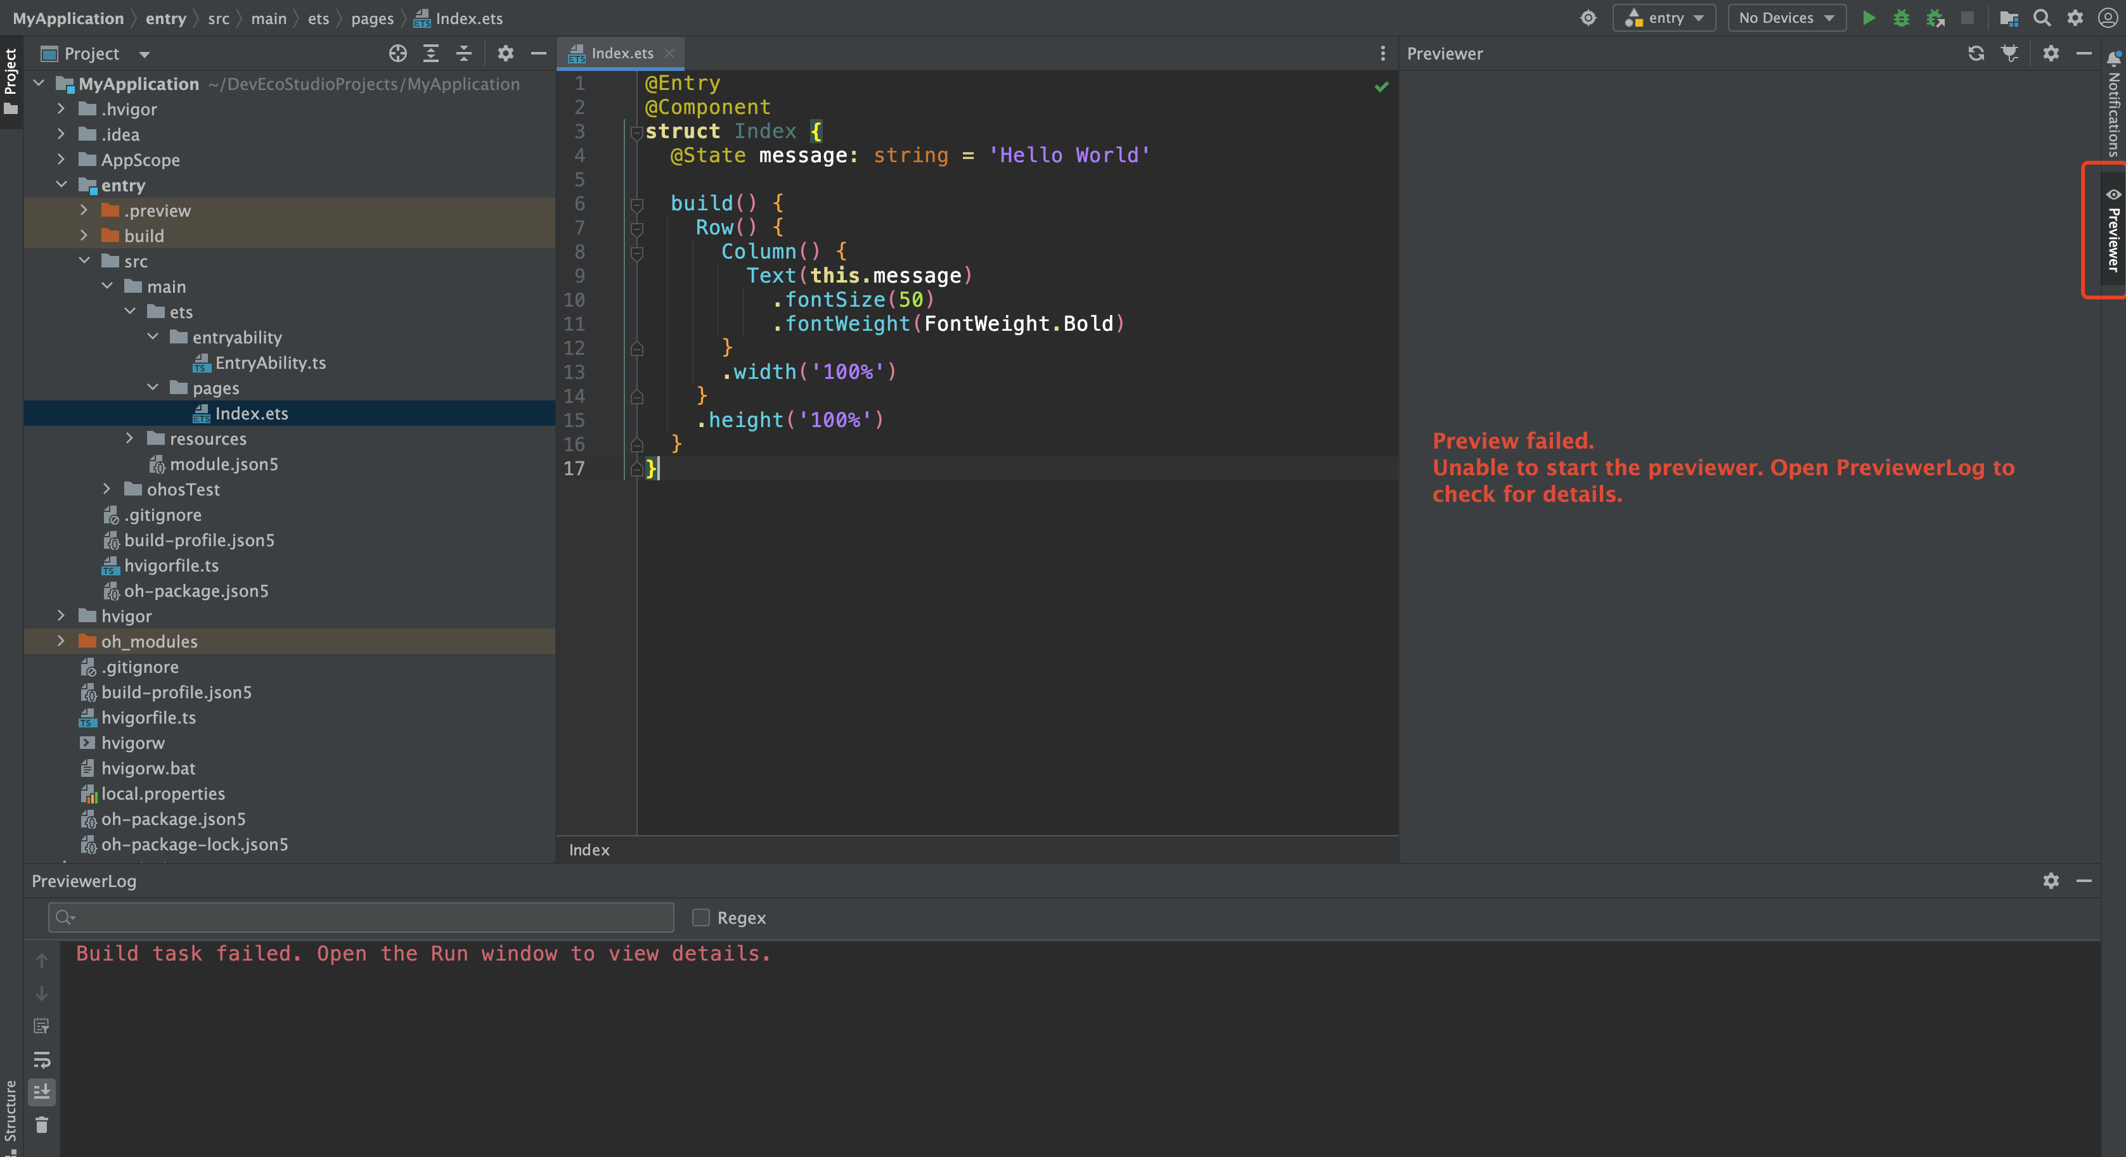Toggle soft-wrap in PreviewerLog
This screenshot has height=1157, width=2126.
click(x=41, y=1059)
